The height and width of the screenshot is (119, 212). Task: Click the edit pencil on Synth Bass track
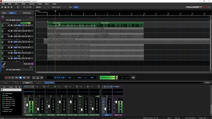click(x=9, y=36)
